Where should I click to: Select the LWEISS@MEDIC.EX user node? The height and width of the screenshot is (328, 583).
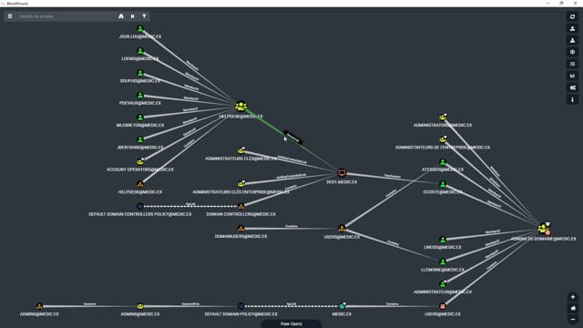click(443, 240)
